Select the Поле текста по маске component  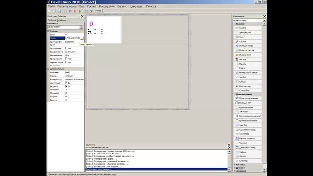(248, 98)
